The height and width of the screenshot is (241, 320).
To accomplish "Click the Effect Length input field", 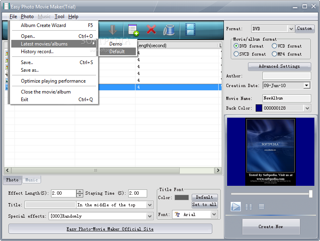I will (64, 193).
